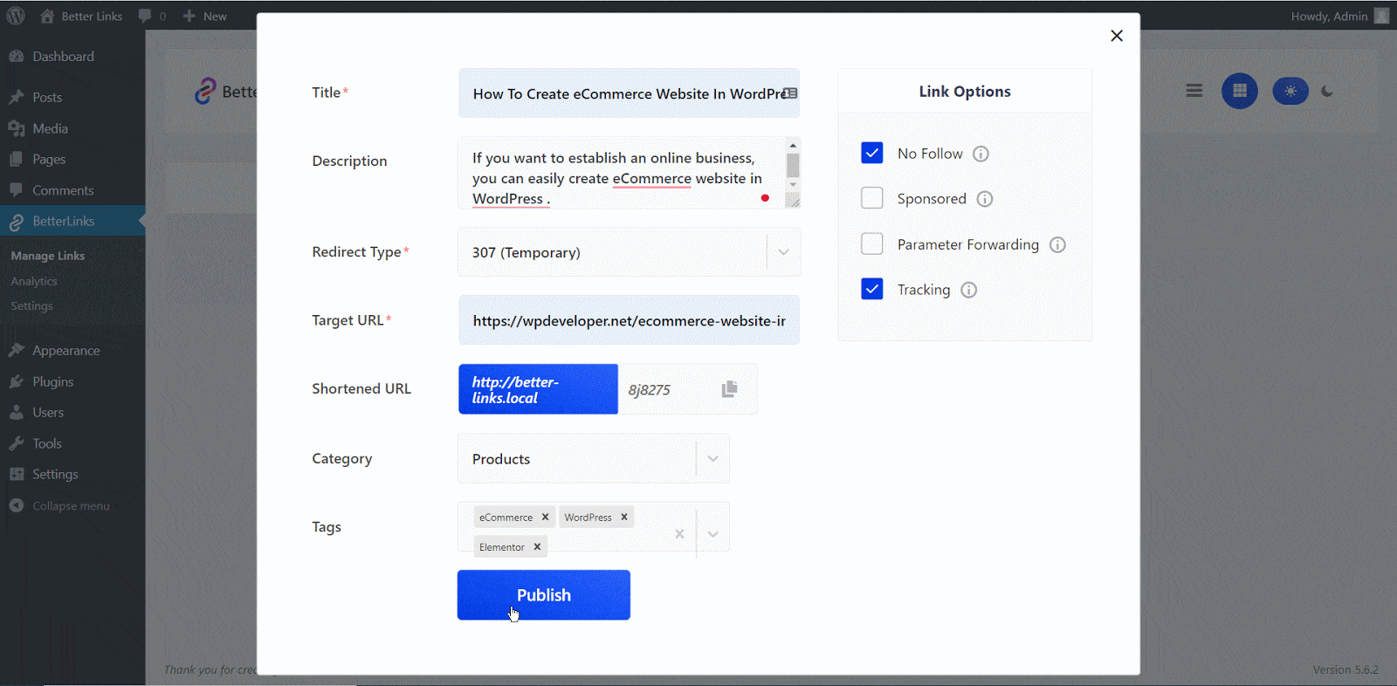Image resolution: width=1397 pixels, height=686 pixels.
Task: Click the autofill icon in Title field
Action: coord(790,93)
